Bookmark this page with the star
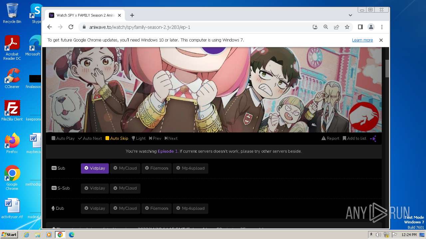426x239 pixels. [347, 27]
